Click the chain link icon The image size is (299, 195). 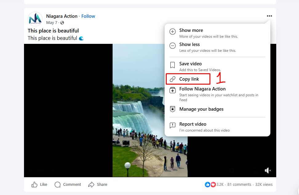point(173,79)
